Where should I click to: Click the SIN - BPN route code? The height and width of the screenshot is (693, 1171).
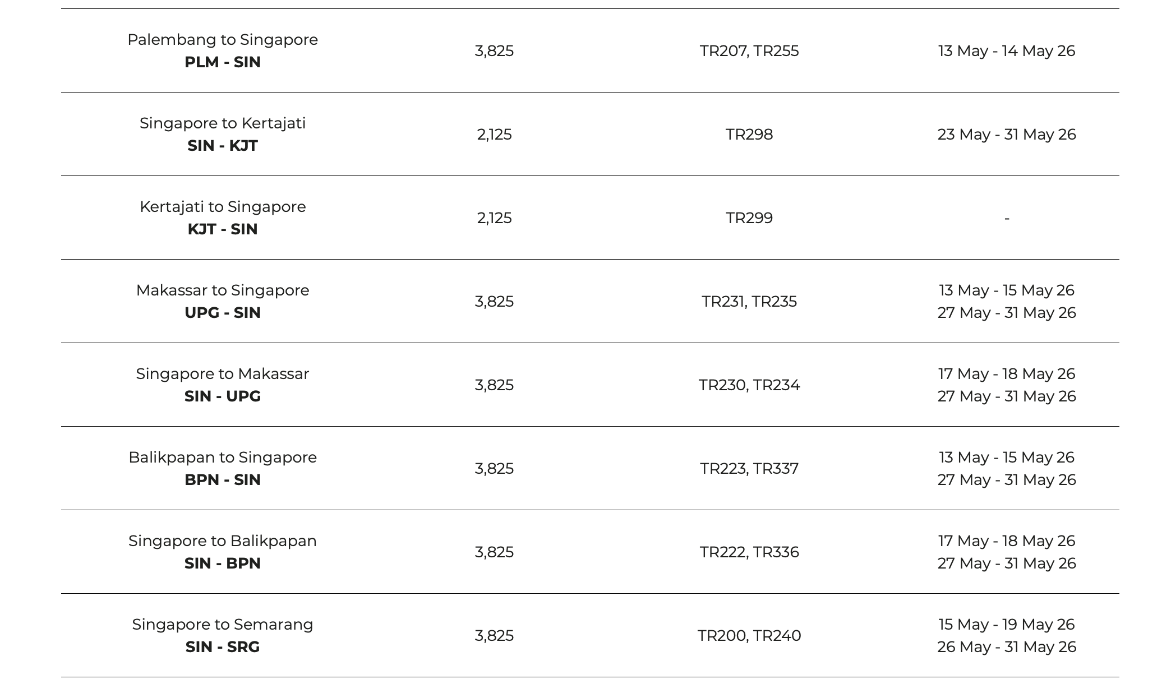[x=223, y=563]
